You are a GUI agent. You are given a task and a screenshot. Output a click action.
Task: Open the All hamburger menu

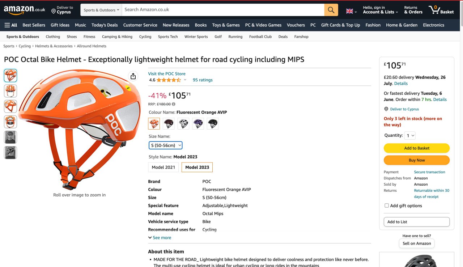(x=11, y=25)
